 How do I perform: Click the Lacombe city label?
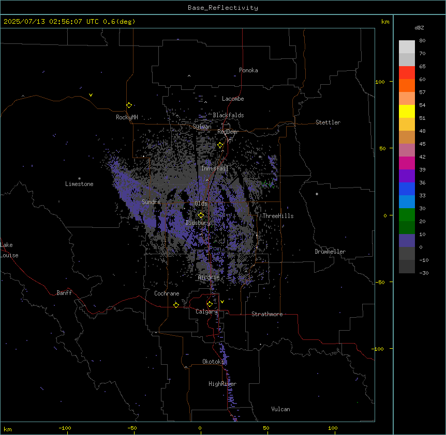pos(233,99)
